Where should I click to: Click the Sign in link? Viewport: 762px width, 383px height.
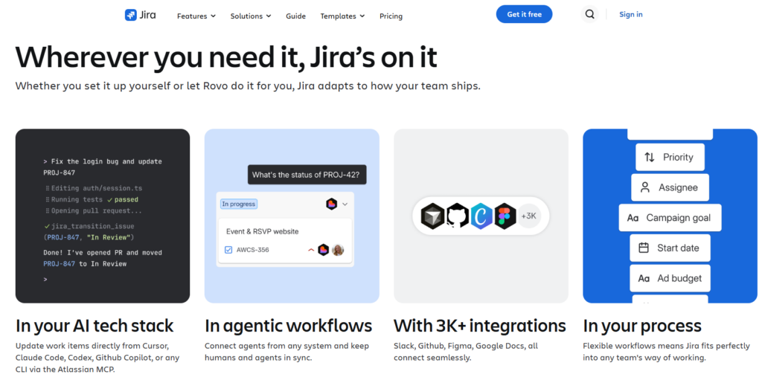click(x=631, y=15)
